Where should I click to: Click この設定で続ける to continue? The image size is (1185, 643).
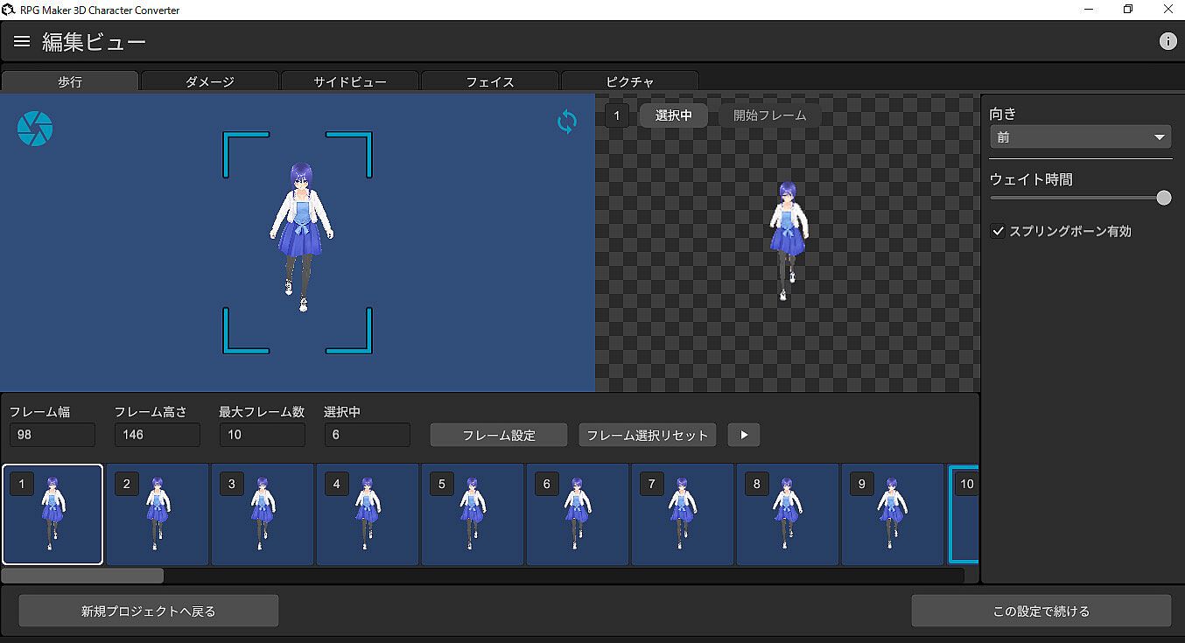pyautogui.click(x=1041, y=611)
